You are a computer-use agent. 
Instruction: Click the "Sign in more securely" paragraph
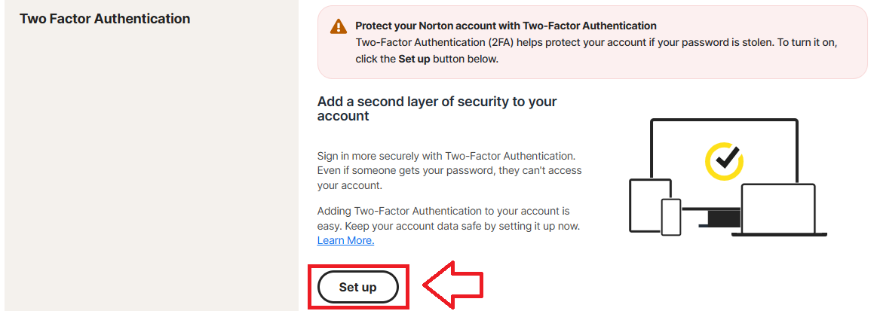[x=449, y=171]
